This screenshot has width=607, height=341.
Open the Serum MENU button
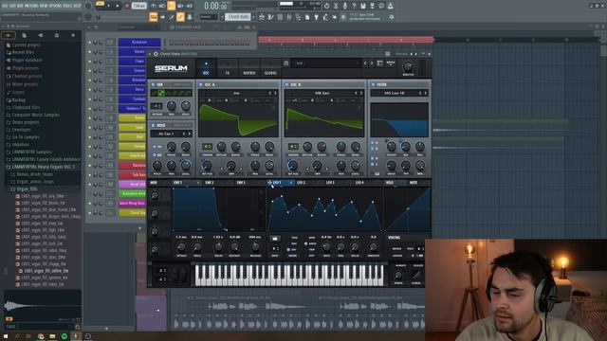pyautogui.click(x=390, y=63)
